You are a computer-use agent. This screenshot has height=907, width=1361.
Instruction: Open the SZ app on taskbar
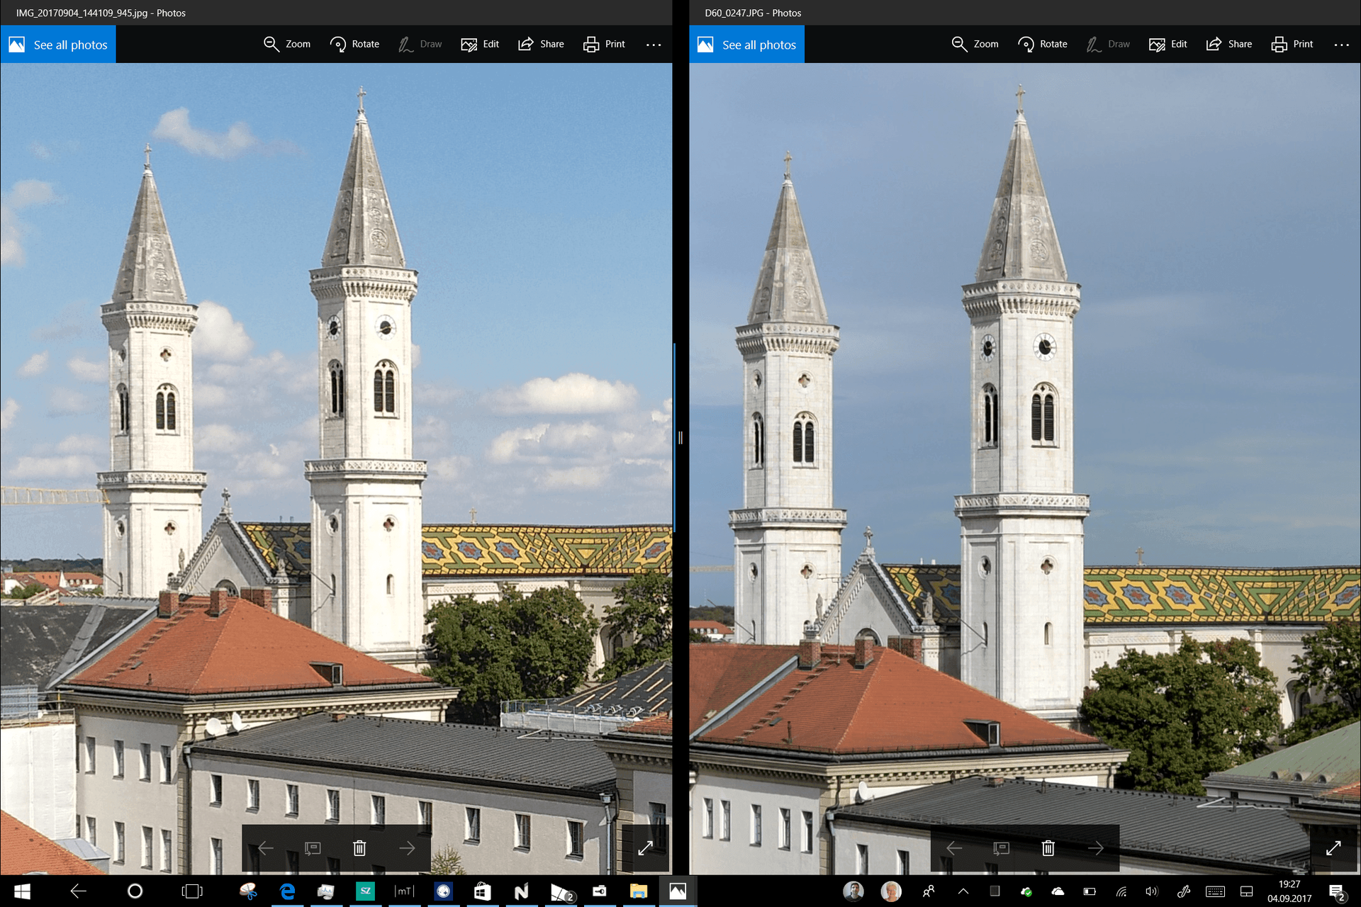(x=365, y=891)
